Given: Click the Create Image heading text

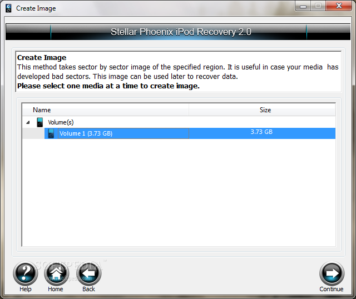Looking at the screenshot, I should coord(42,58).
